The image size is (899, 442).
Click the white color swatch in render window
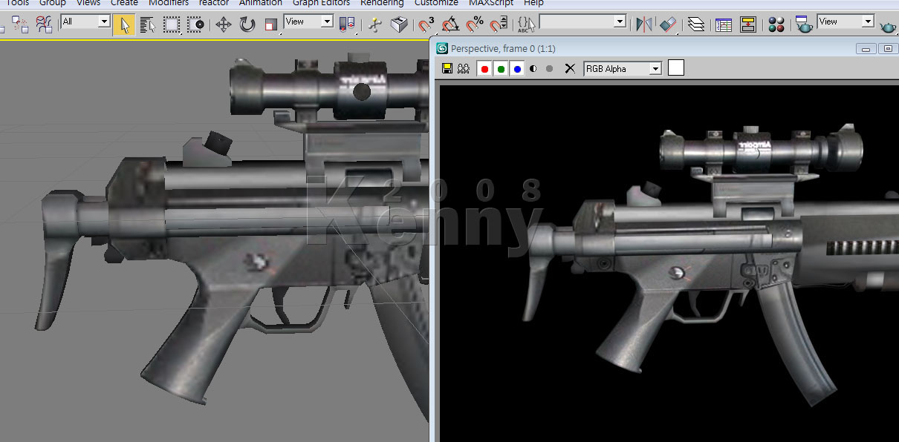coord(676,68)
